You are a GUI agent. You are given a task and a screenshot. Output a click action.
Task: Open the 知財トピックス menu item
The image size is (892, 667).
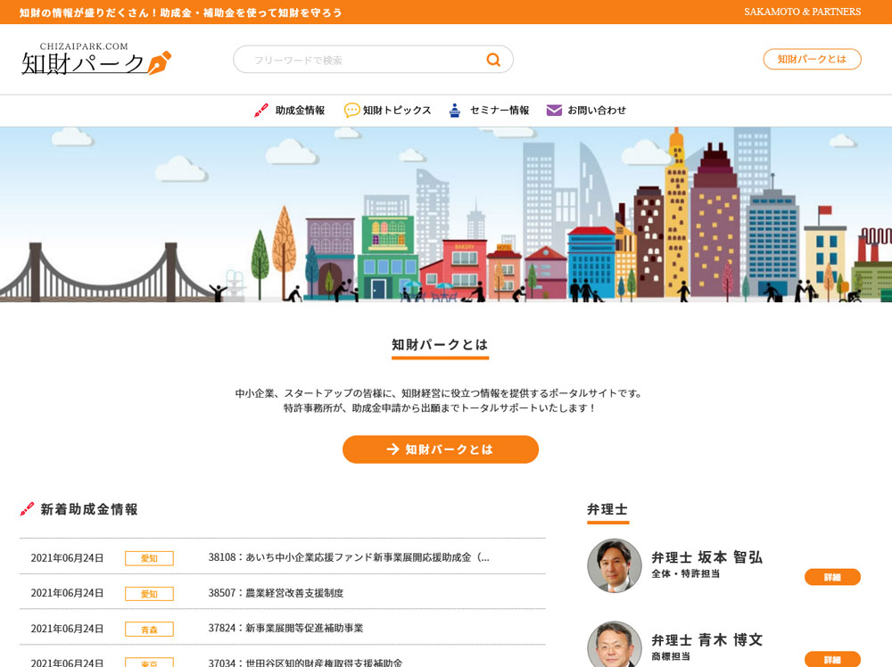point(397,111)
